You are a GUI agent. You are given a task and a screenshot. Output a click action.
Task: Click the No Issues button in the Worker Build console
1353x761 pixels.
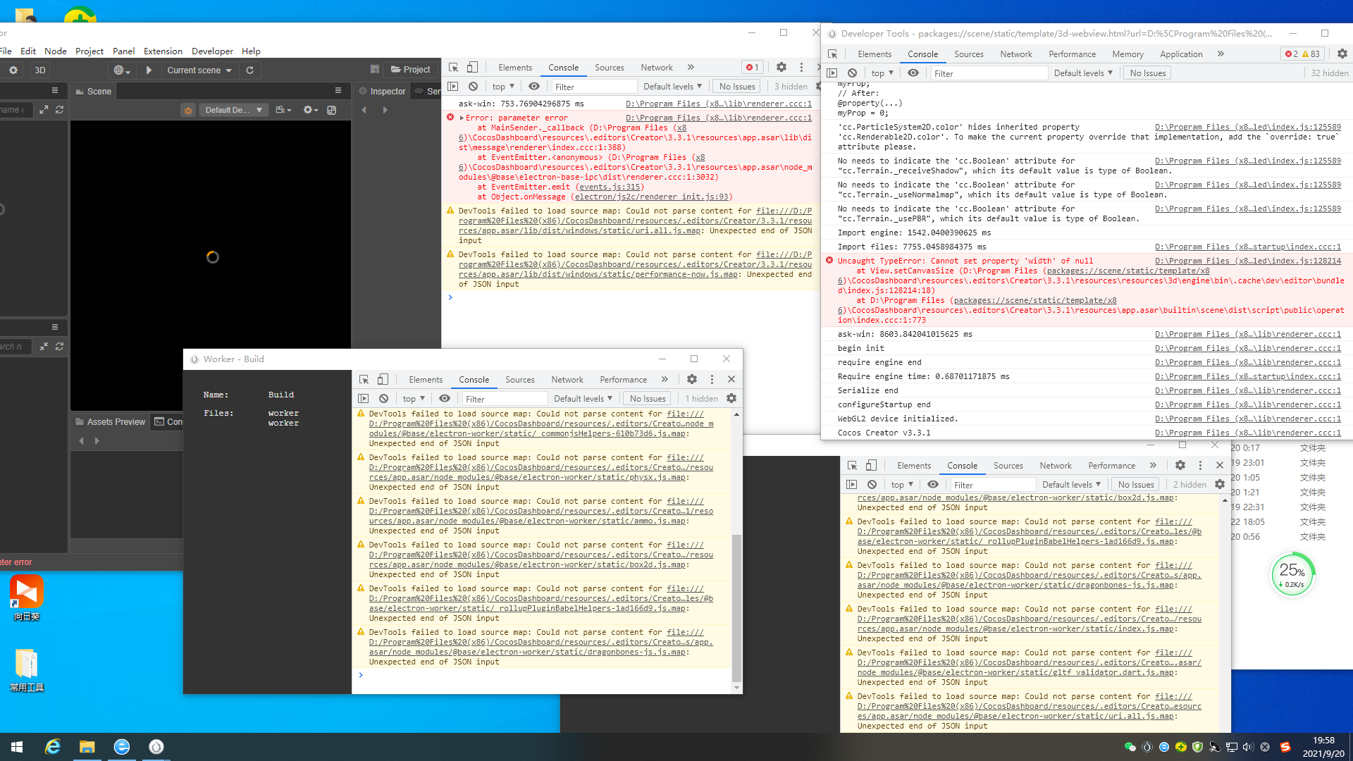point(648,398)
